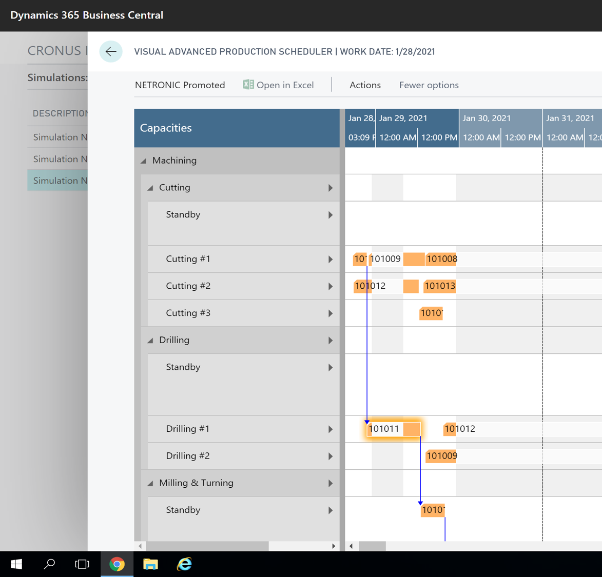Select operation 101008 on Cutting #1
Screen dimensions: 602x577
(441, 259)
